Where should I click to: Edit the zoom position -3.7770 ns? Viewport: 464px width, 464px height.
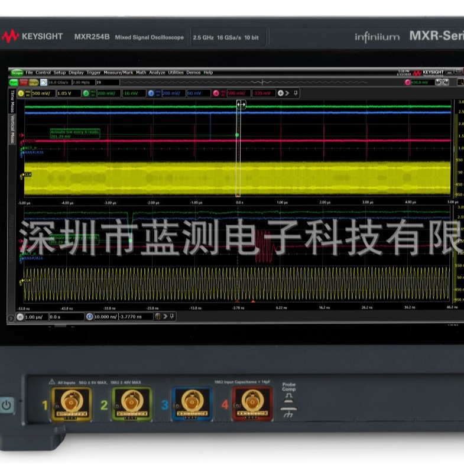coord(136,317)
